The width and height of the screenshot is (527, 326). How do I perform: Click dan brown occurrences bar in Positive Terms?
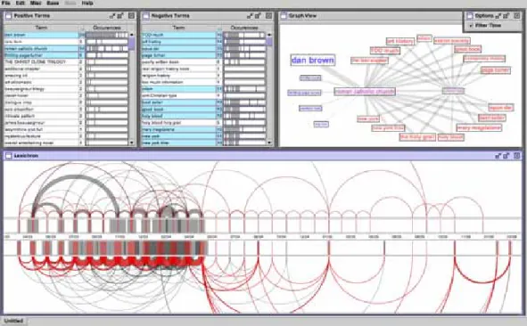point(107,35)
